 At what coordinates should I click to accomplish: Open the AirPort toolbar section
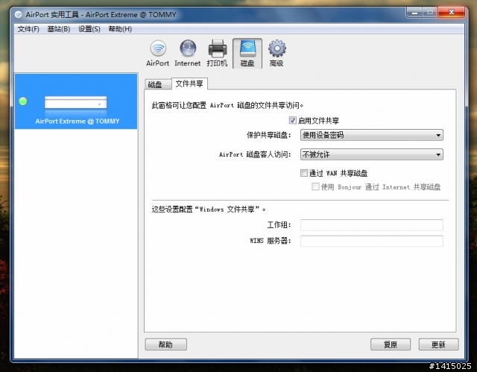pyautogui.click(x=157, y=53)
